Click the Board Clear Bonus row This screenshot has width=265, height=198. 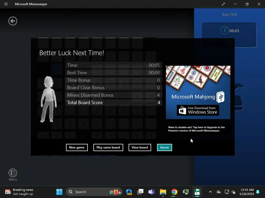pyautogui.click(x=114, y=88)
